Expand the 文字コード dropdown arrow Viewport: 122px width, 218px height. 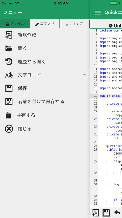(84, 75)
